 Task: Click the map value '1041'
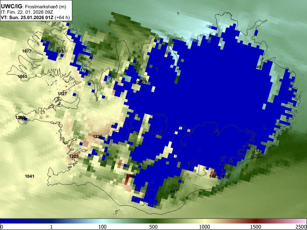(x=30, y=176)
